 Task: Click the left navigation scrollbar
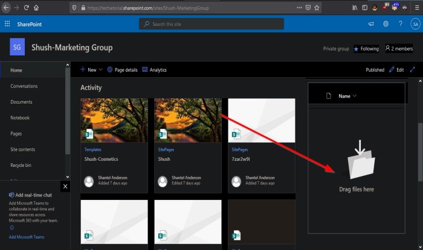coord(68,110)
